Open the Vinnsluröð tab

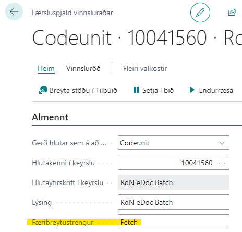83,68
